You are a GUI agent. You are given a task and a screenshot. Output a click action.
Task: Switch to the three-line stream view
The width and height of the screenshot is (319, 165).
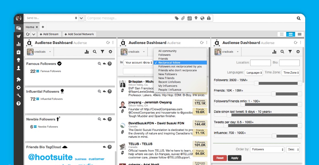click(282, 34)
